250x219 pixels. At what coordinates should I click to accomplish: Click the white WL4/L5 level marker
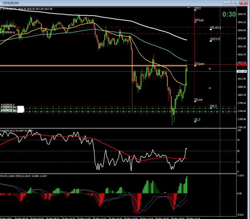tap(211, 29)
